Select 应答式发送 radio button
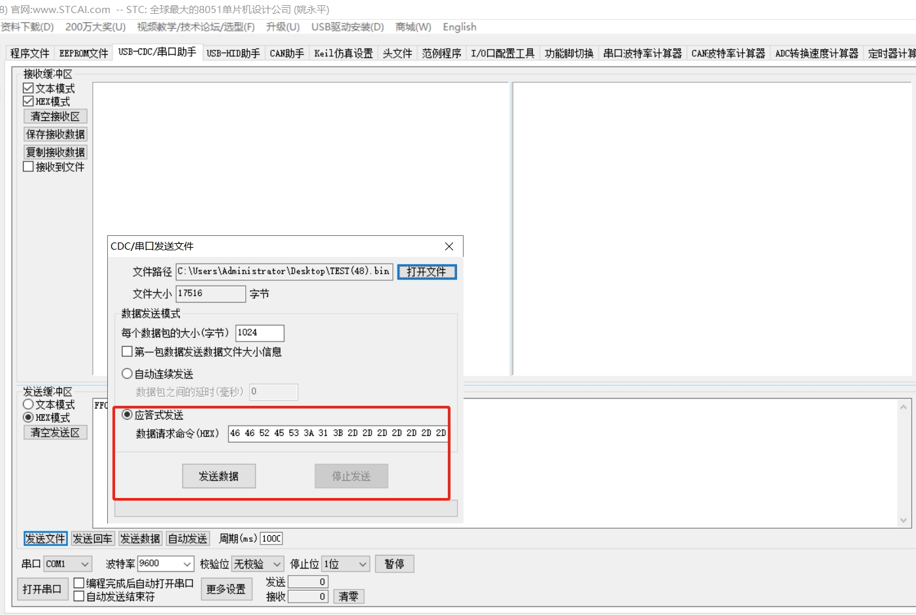Screen dimensions: 916x615 (127, 414)
